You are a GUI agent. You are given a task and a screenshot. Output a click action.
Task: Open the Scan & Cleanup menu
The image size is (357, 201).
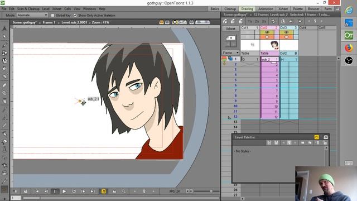(28, 9)
